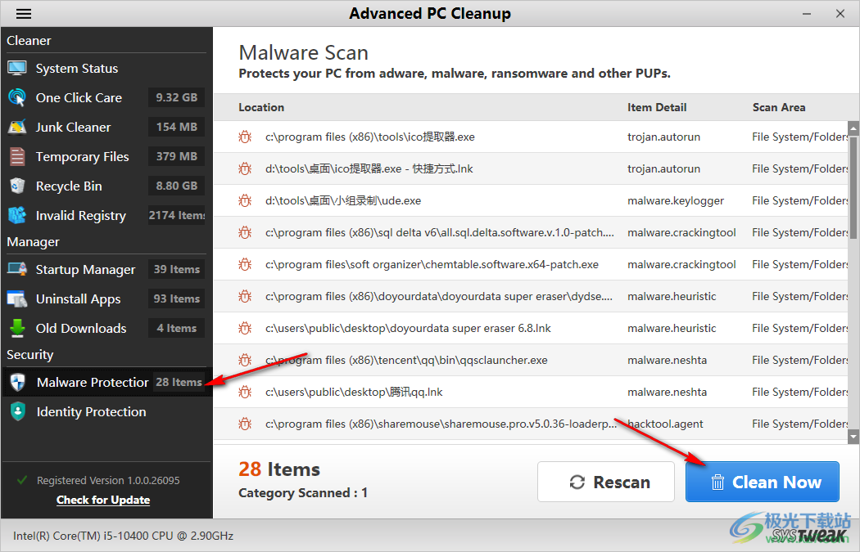
Task: Click bug icon for qqsclauncher.exe row
Action: 245,360
